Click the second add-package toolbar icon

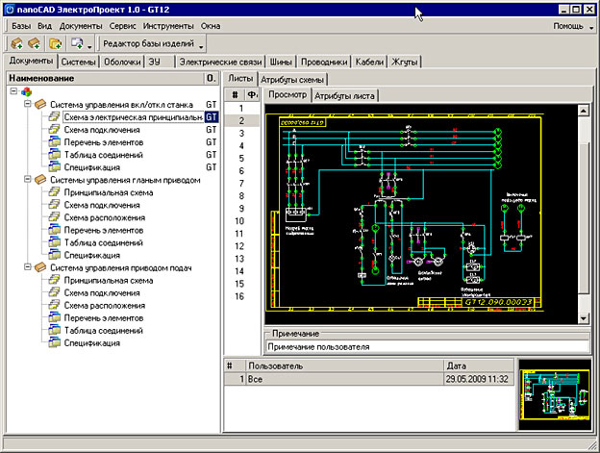(34, 43)
